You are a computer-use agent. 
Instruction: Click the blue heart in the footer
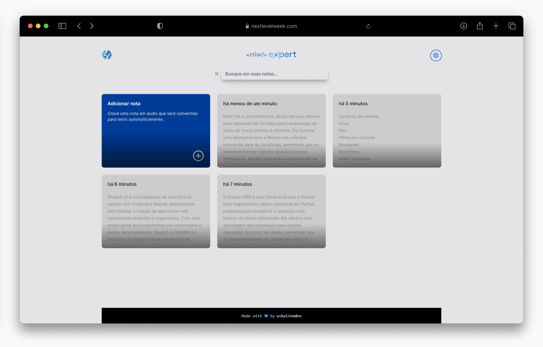(x=266, y=316)
